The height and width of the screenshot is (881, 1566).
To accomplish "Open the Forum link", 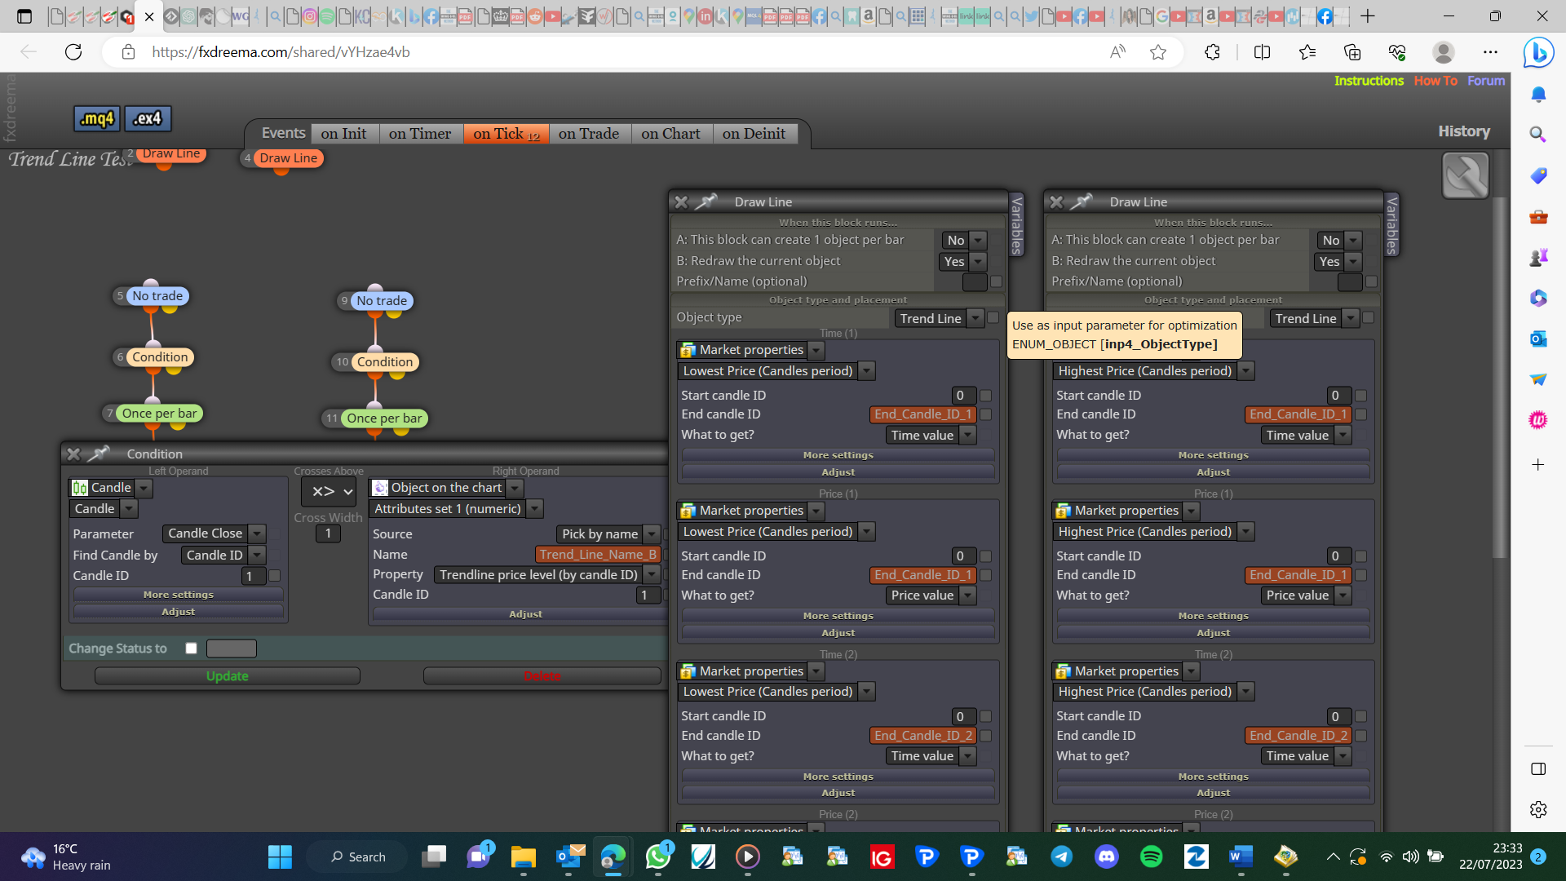I will pos(1486,81).
